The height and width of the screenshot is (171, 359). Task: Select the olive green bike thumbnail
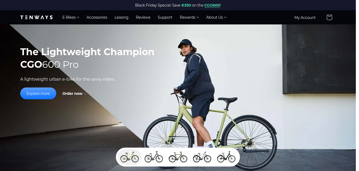click(x=178, y=157)
